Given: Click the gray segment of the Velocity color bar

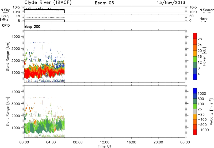Looking at the screenshot, I should pos(195,111).
